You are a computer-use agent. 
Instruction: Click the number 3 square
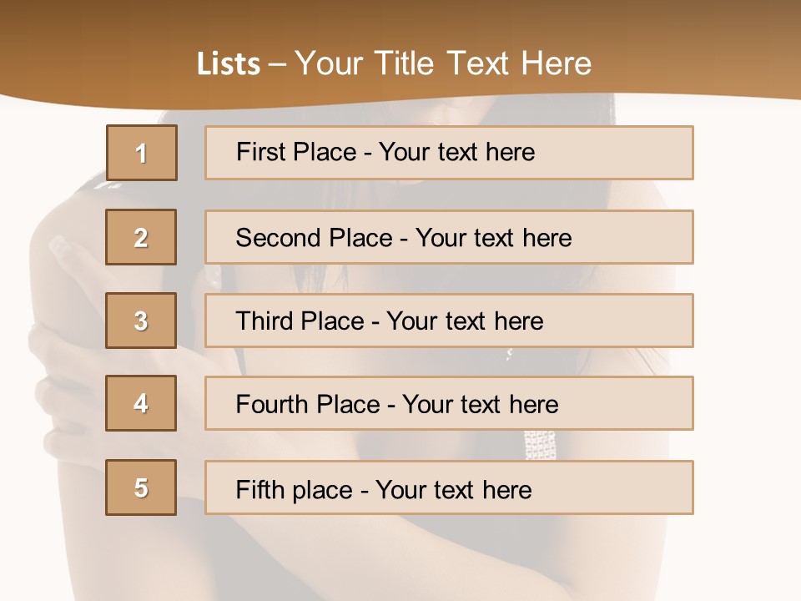pyautogui.click(x=141, y=321)
